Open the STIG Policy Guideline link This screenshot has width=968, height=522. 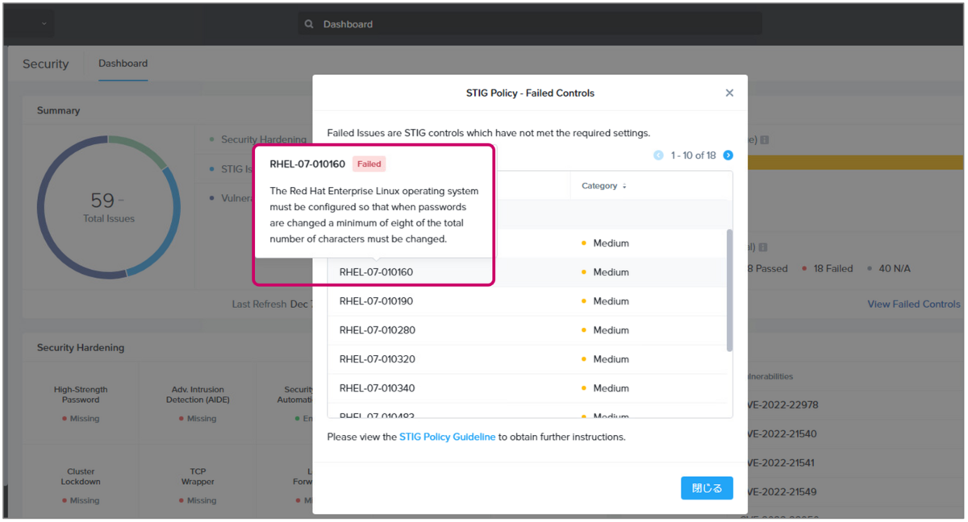(447, 437)
